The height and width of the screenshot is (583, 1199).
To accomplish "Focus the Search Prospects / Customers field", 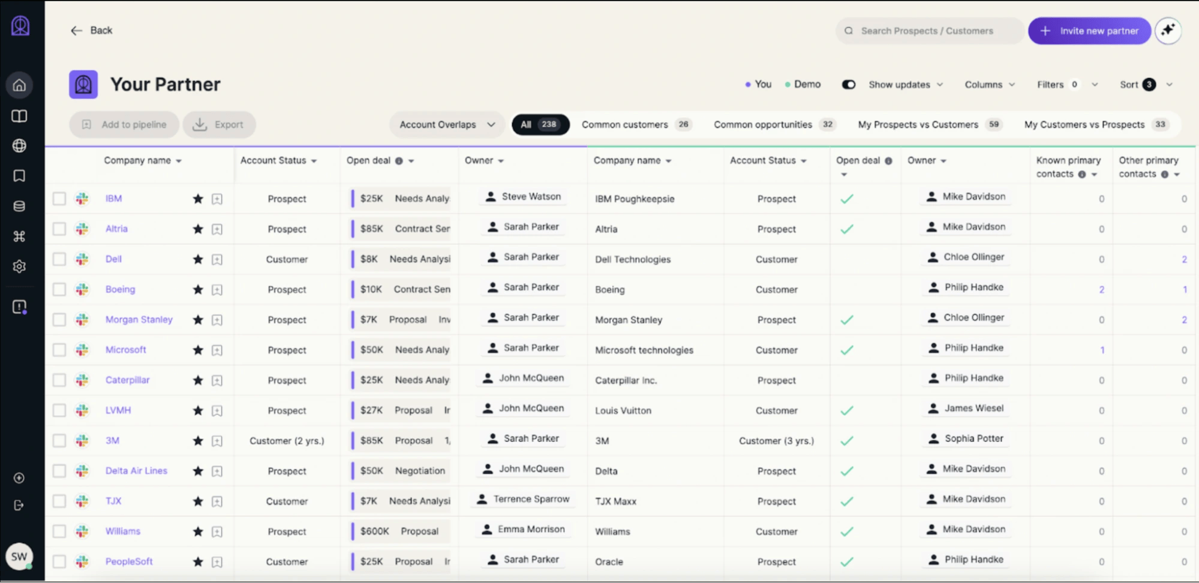I will coord(930,31).
